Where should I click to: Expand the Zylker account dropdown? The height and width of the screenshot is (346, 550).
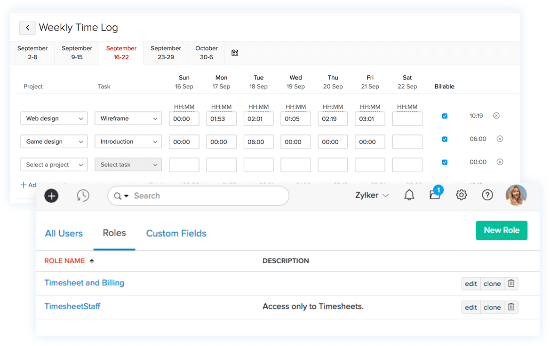pos(372,195)
